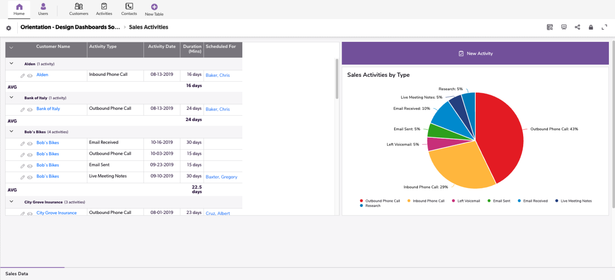Open the app settings gear icon
This screenshot has width=615, height=280.
[8, 28]
